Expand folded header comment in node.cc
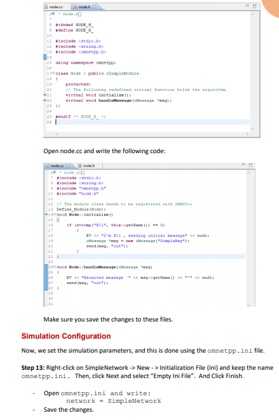Screen dimensions: 279x420 pyautogui.click(x=55, y=172)
